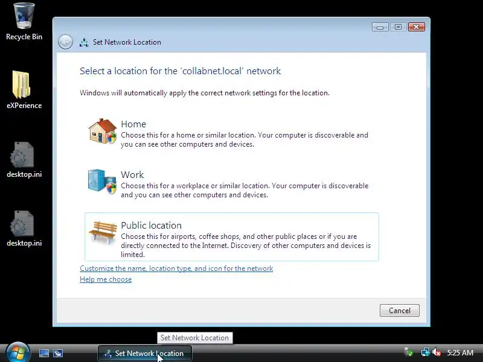Click Show Desktop quick launch icon
The height and width of the screenshot is (362, 483).
(x=43, y=353)
